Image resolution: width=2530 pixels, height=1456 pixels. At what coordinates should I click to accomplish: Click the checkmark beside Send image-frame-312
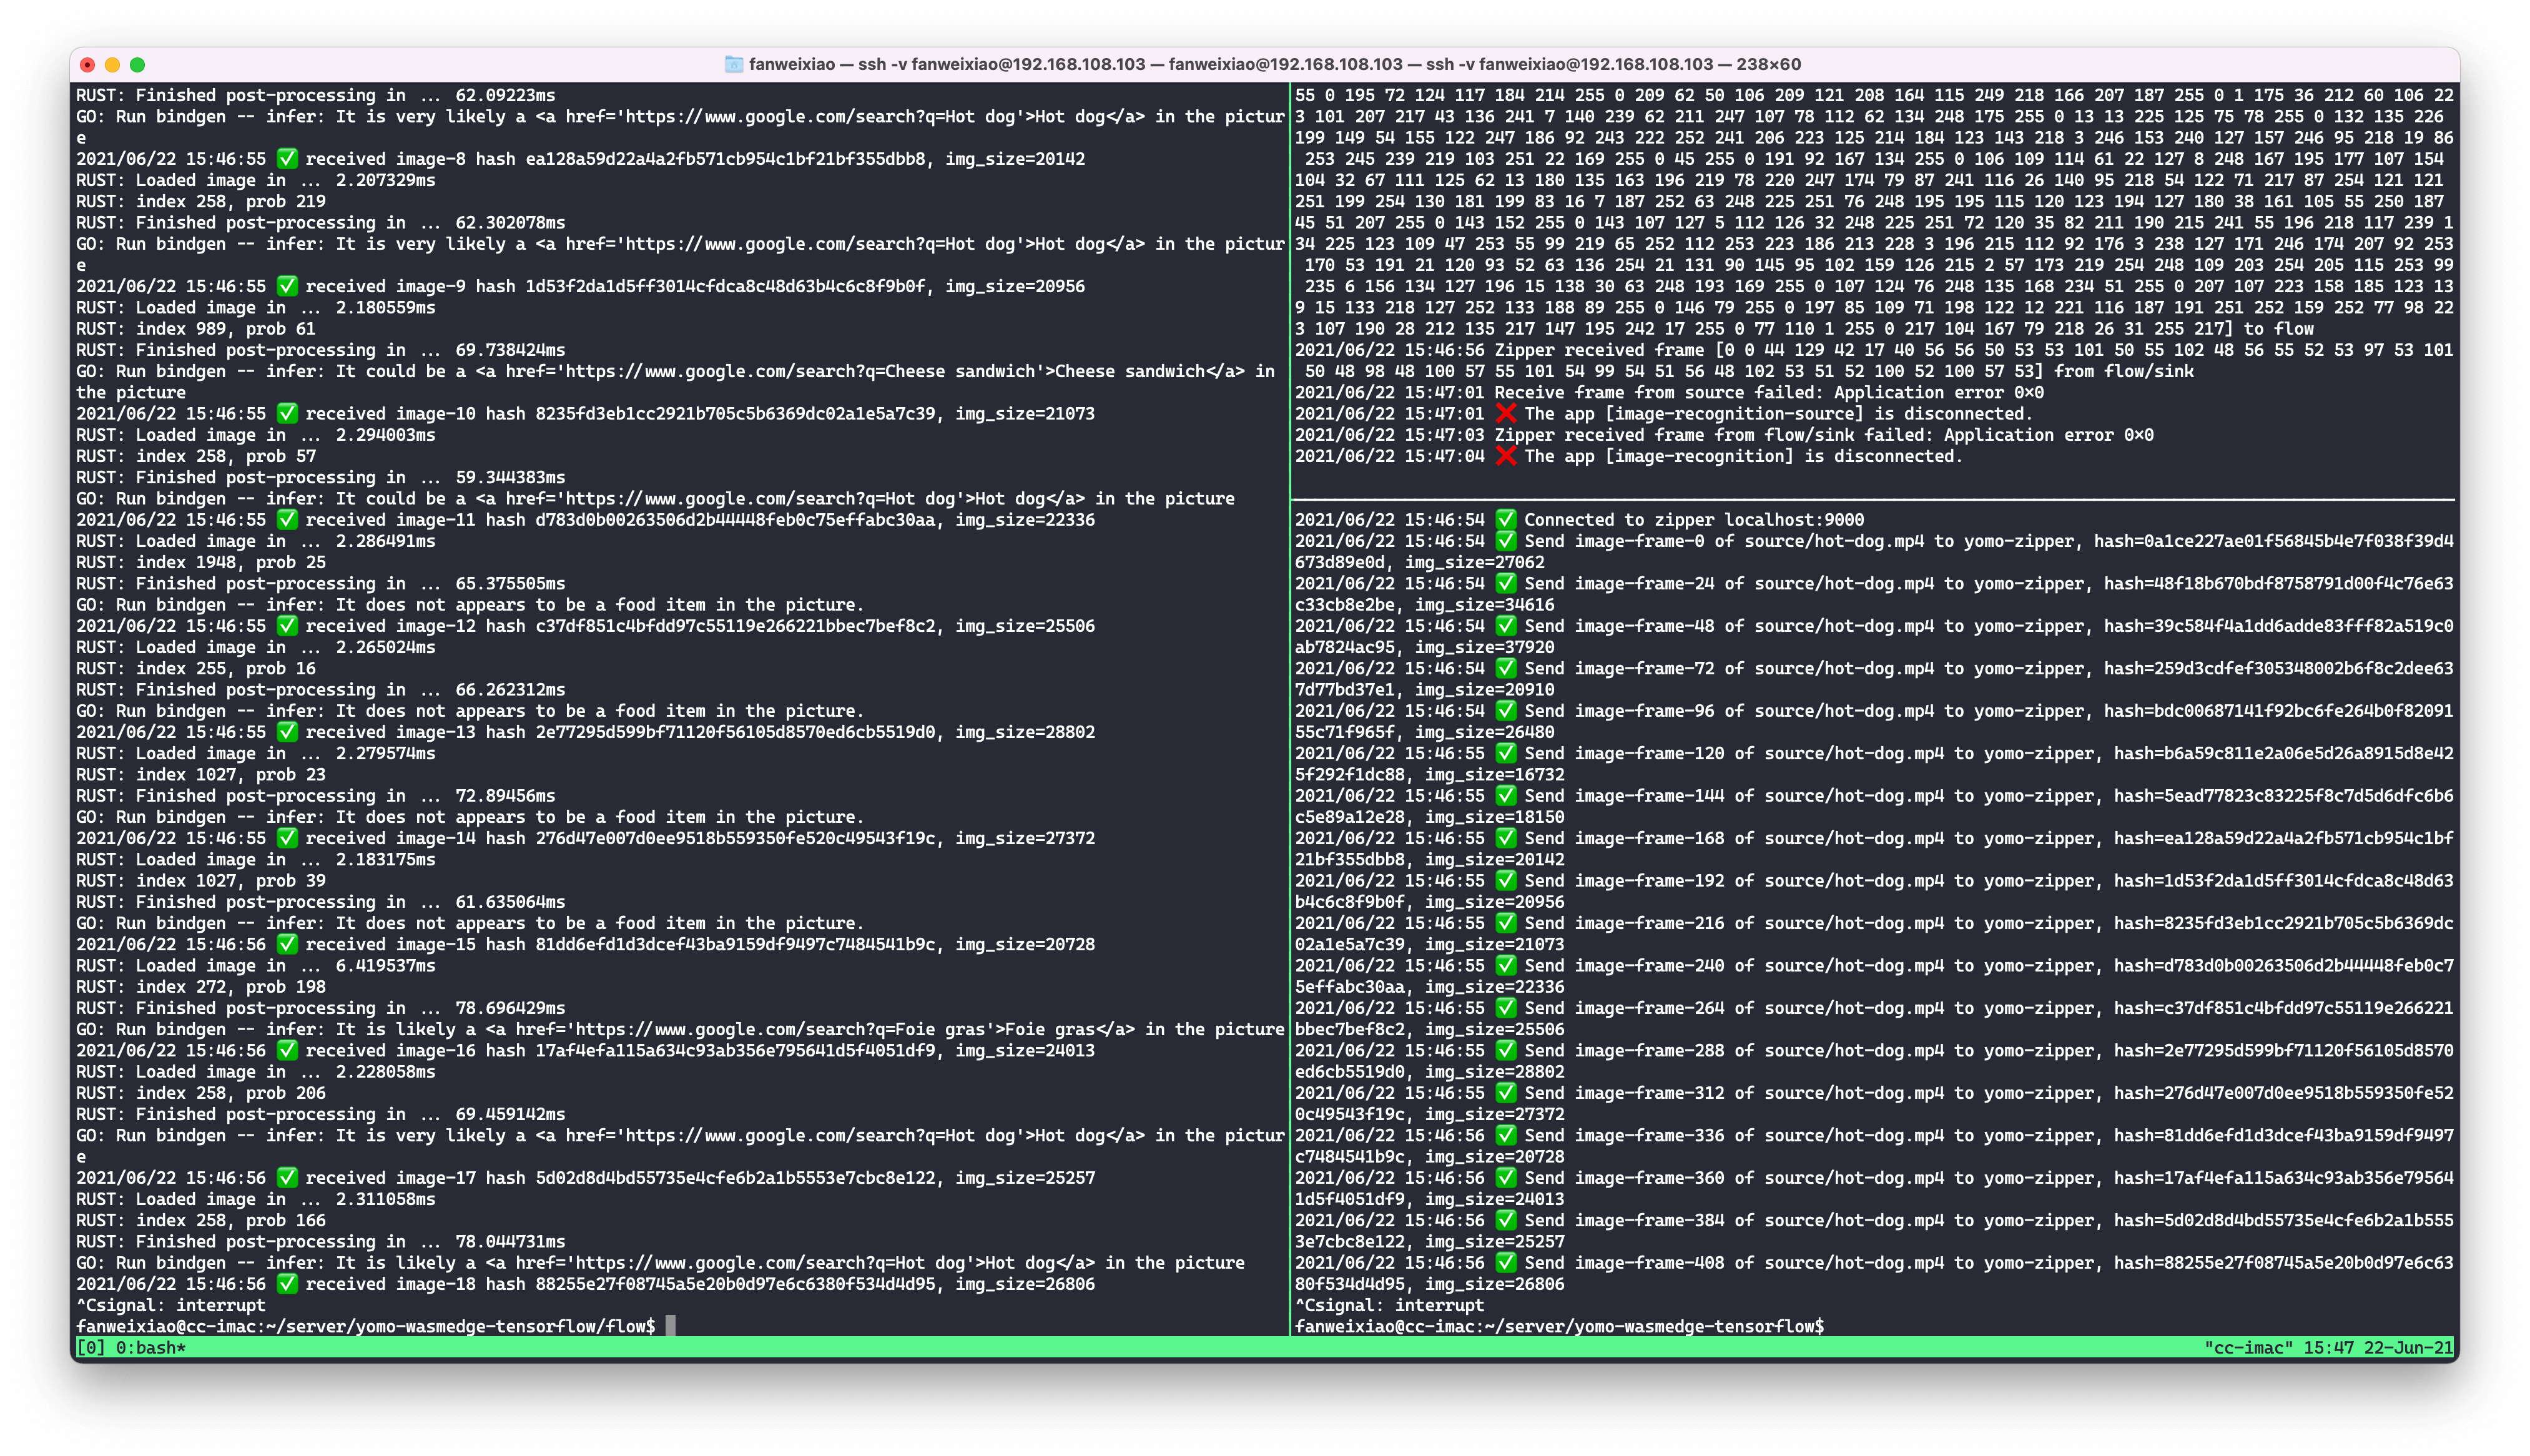1506,1092
